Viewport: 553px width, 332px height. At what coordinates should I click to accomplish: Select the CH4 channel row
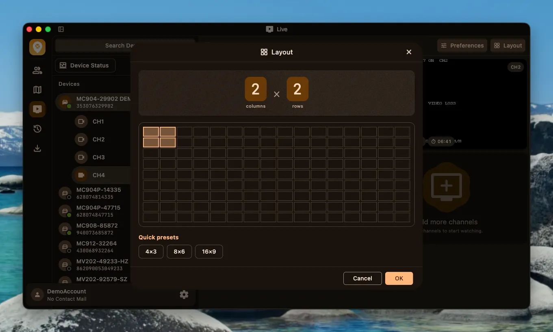tap(101, 175)
